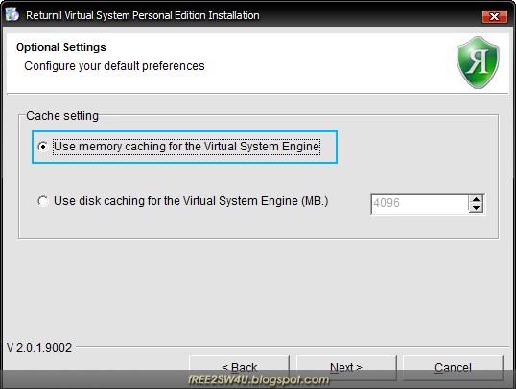516x389 pixels.
Task: Click the fREE2SW4U.blogspot.com watermark text
Action: (258, 380)
